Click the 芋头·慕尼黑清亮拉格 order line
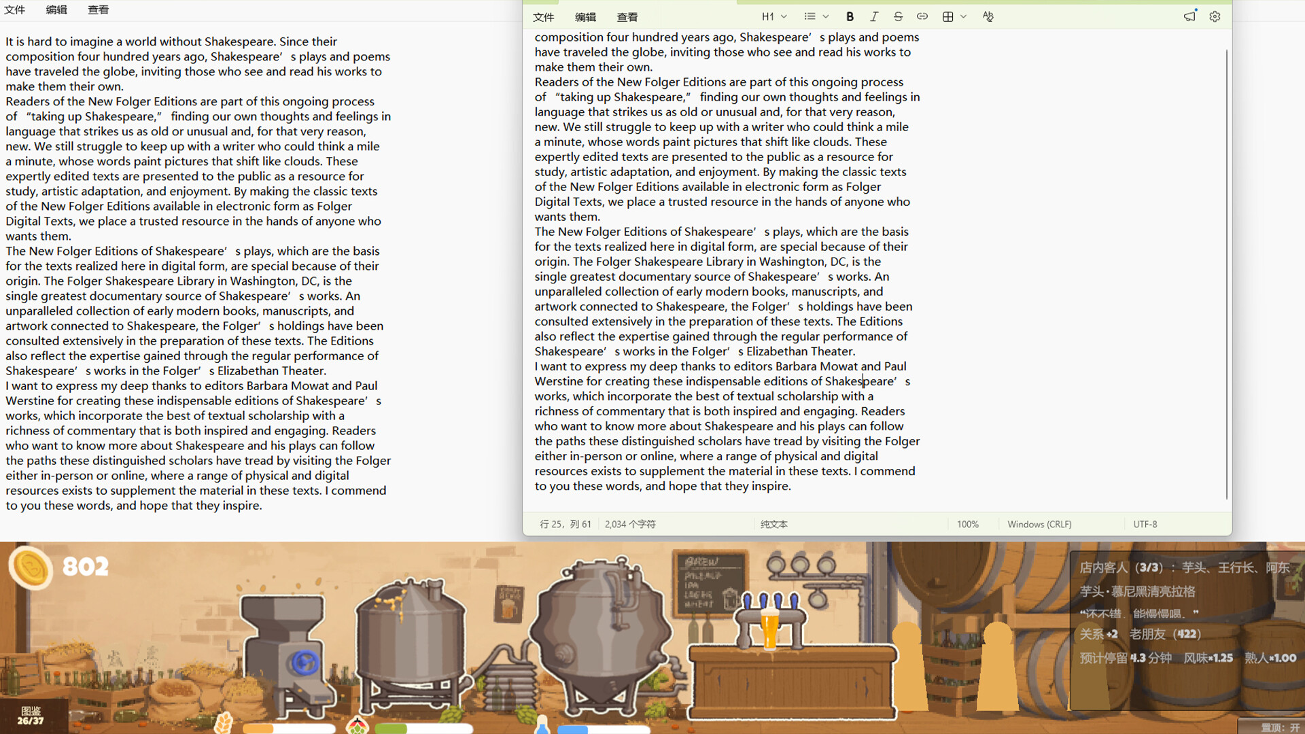The width and height of the screenshot is (1305, 734). click(1137, 591)
